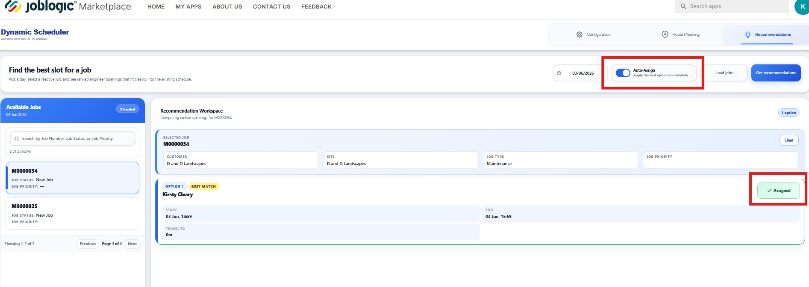Image resolution: width=809 pixels, height=287 pixels.
Task: Click the Load jobs button
Action: click(724, 73)
